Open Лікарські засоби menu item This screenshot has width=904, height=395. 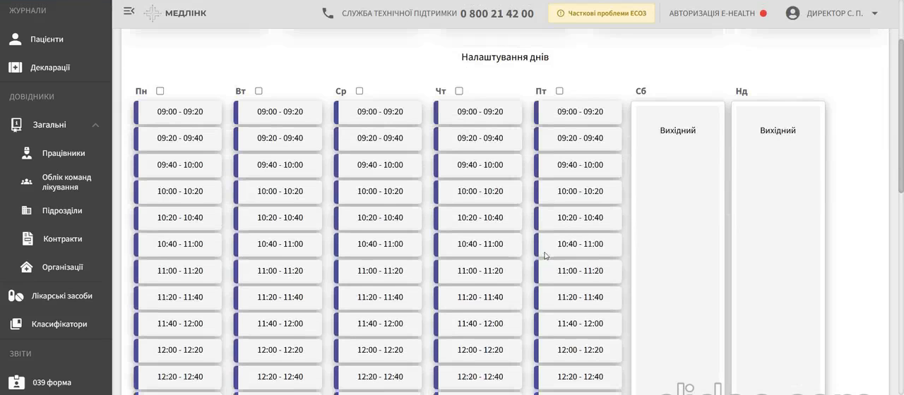(62, 296)
